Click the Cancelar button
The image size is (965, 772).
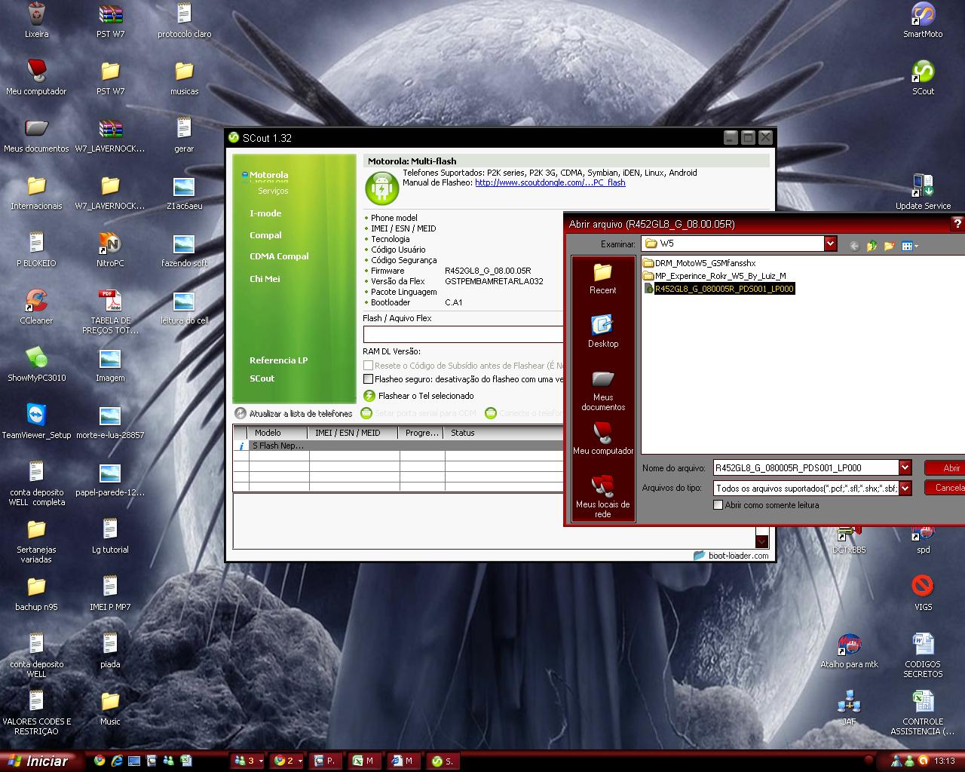(x=945, y=488)
